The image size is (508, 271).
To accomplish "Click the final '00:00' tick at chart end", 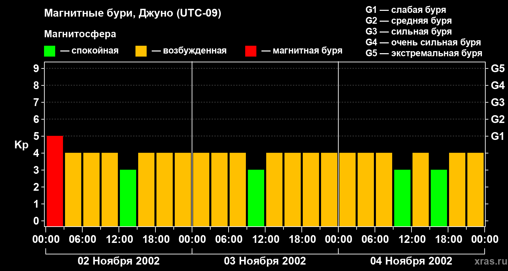I will click(x=485, y=239).
